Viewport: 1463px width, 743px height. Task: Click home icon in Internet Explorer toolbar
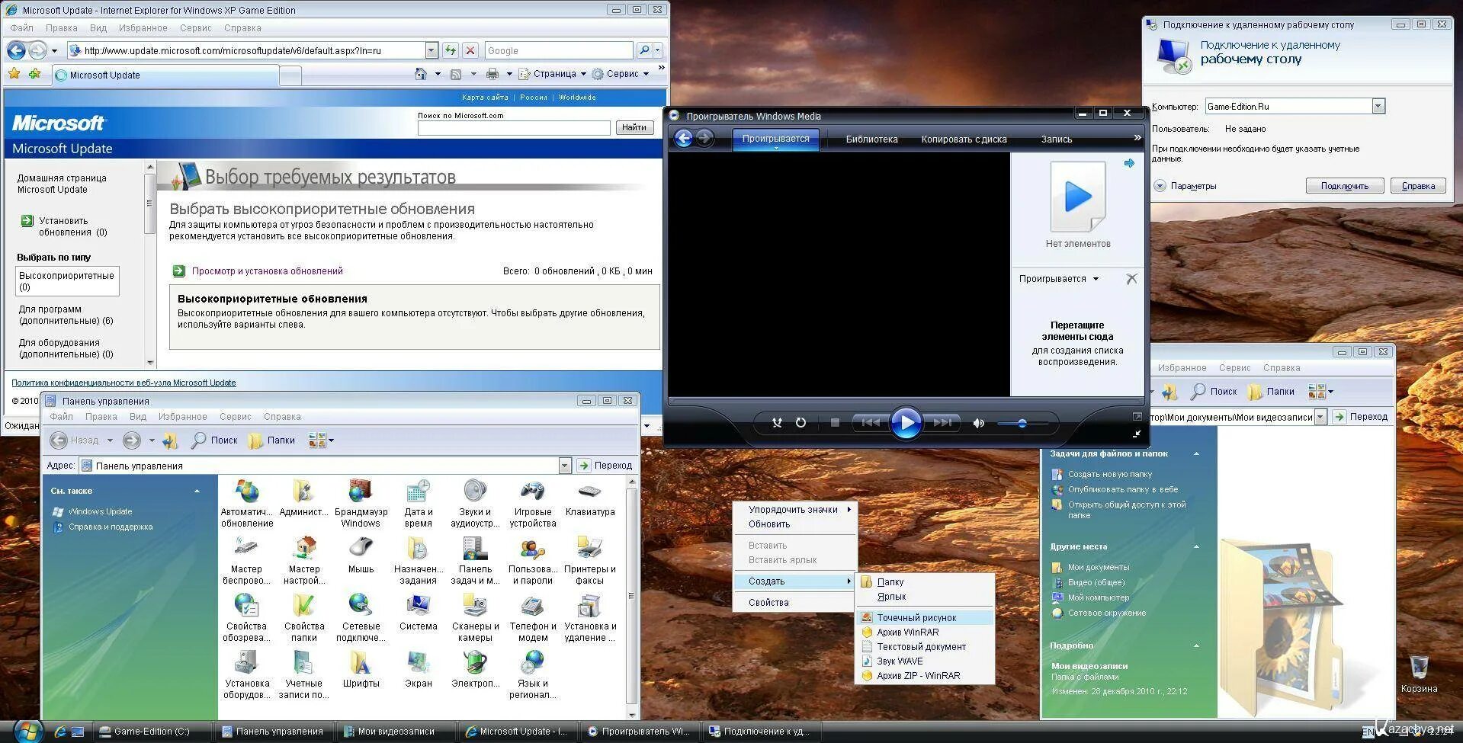(421, 74)
